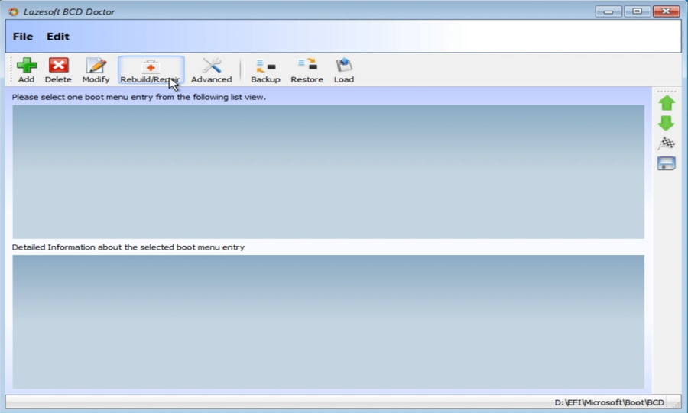
Task: Maximize the BCD Doctor window
Action: click(636, 11)
